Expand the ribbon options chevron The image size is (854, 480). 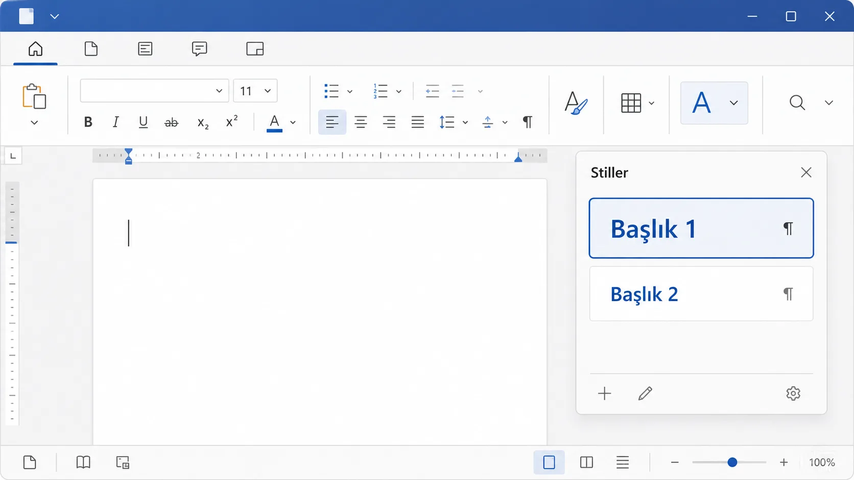click(x=829, y=103)
